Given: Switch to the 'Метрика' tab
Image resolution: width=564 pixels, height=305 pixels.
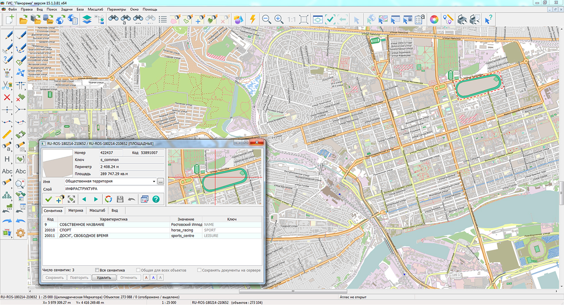Looking at the screenshot, I should point(75,211).
